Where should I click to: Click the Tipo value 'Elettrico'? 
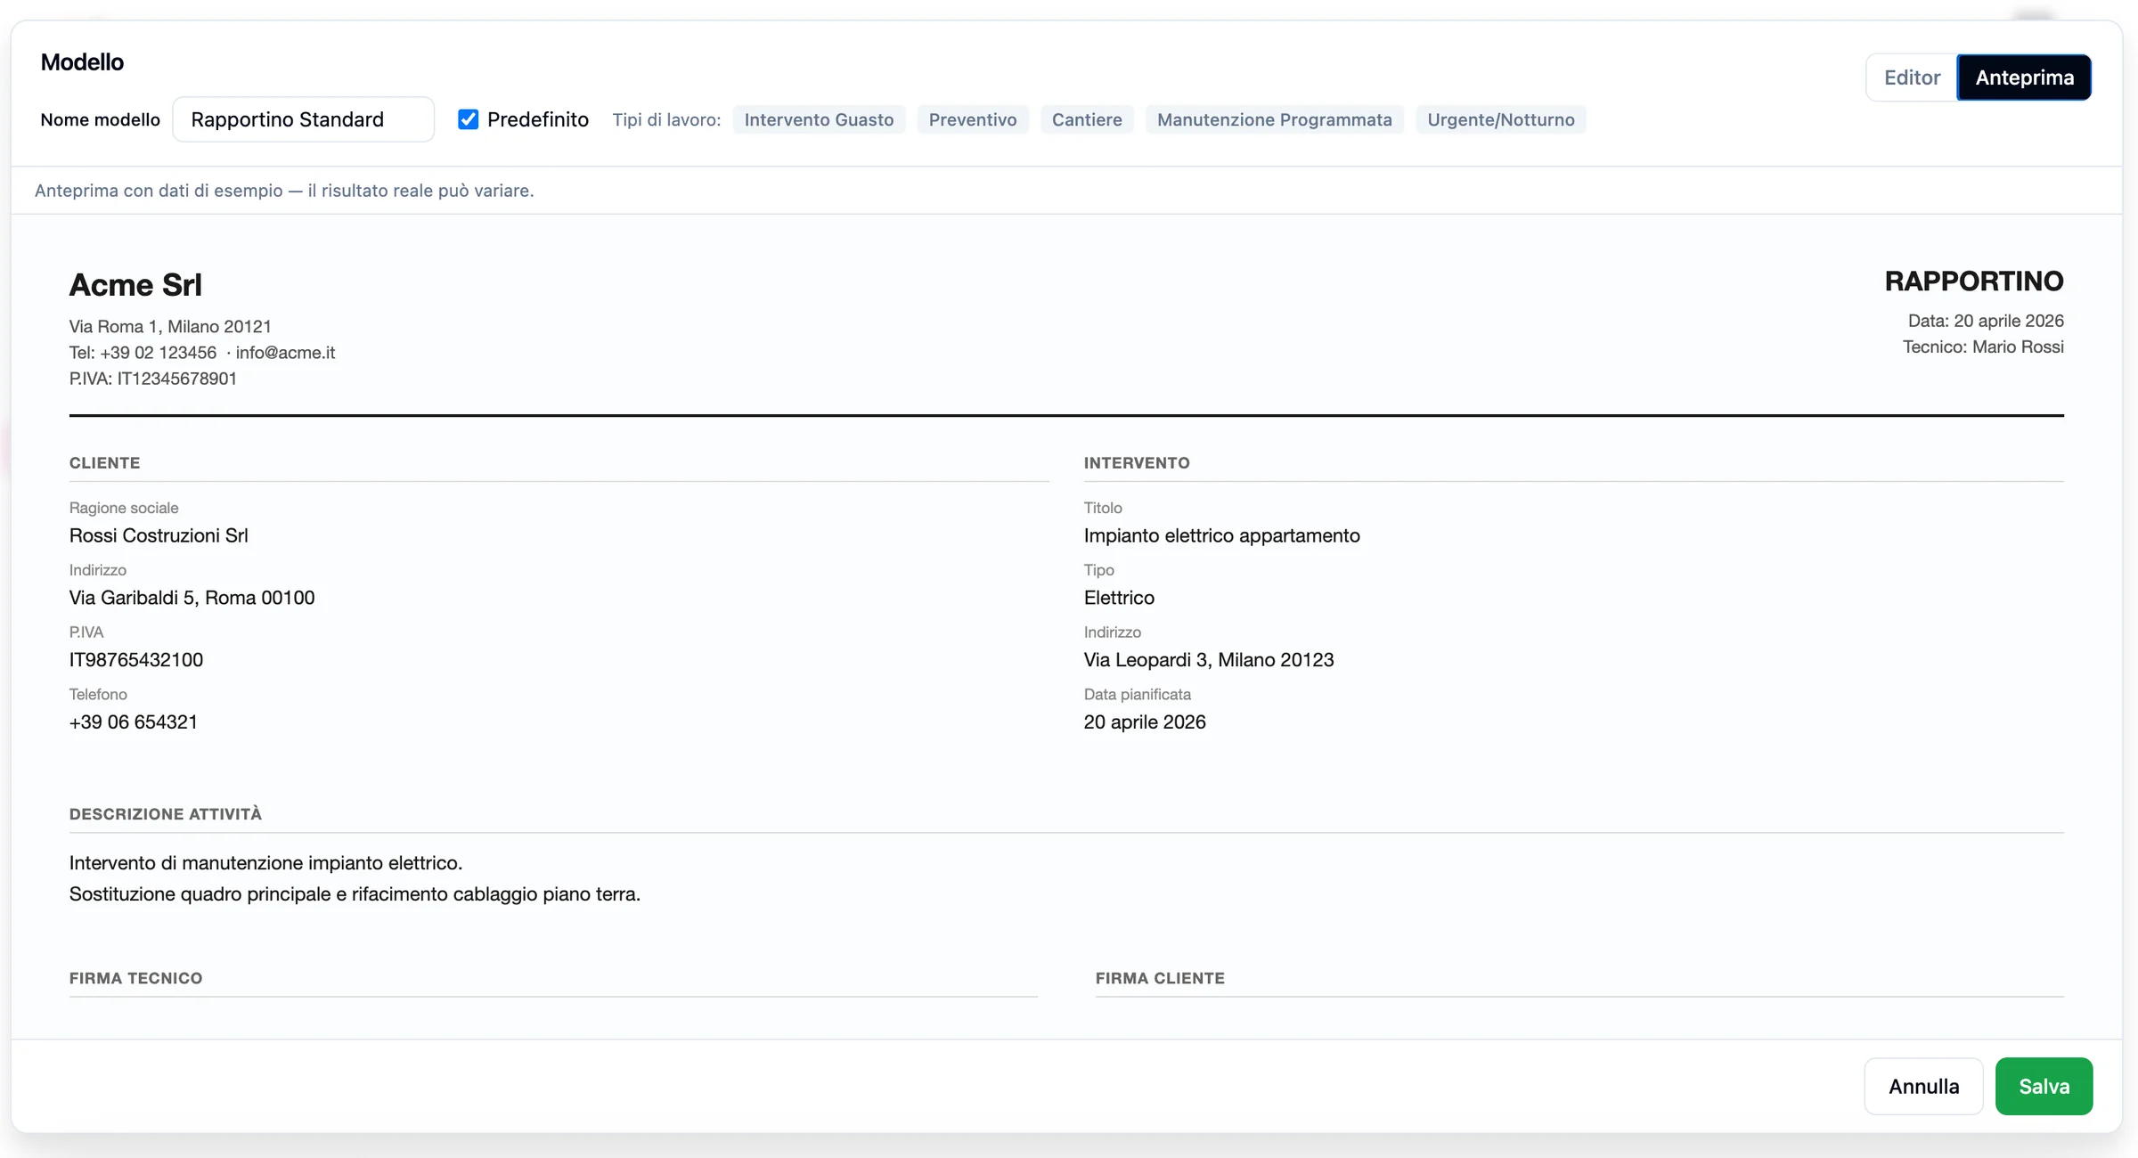(x=1119, y=598)
